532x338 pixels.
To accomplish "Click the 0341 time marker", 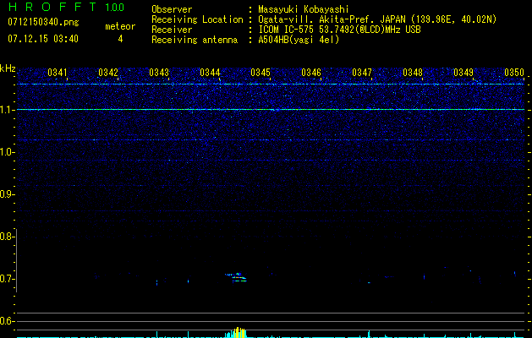I will 58,73.
